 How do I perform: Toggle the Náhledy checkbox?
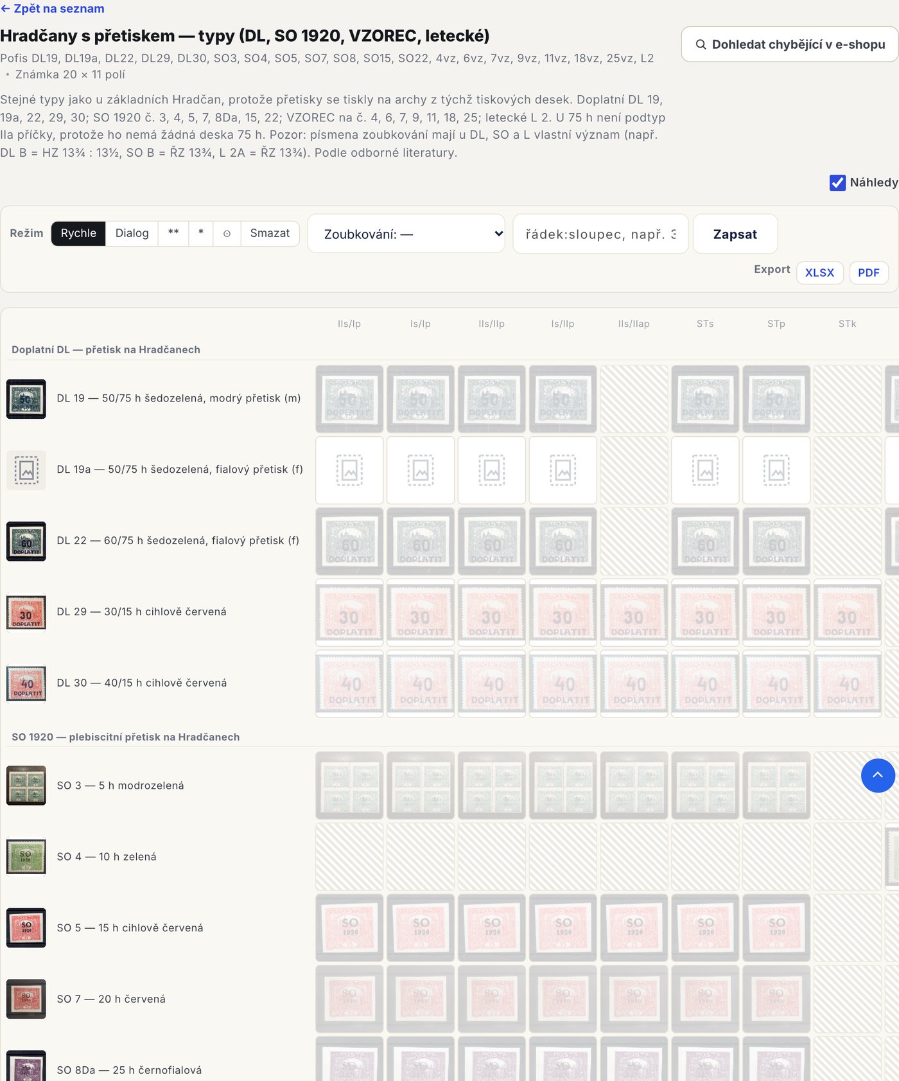[x=837, y=183]
